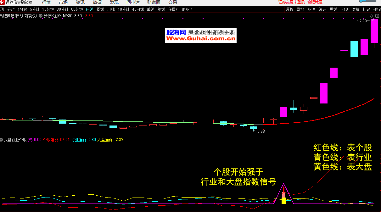The image size is (381, 212).
Task: Expand the 大盘行业个股 indicator dropdown arrow
Action: [2, 139]
